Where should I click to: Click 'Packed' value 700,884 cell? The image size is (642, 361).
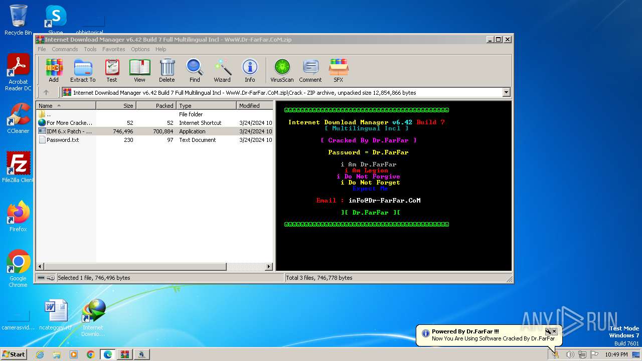(163, 131)
